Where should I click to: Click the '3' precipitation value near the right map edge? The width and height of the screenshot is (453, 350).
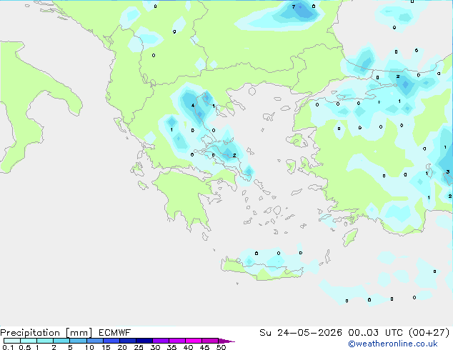pos(448,171)
